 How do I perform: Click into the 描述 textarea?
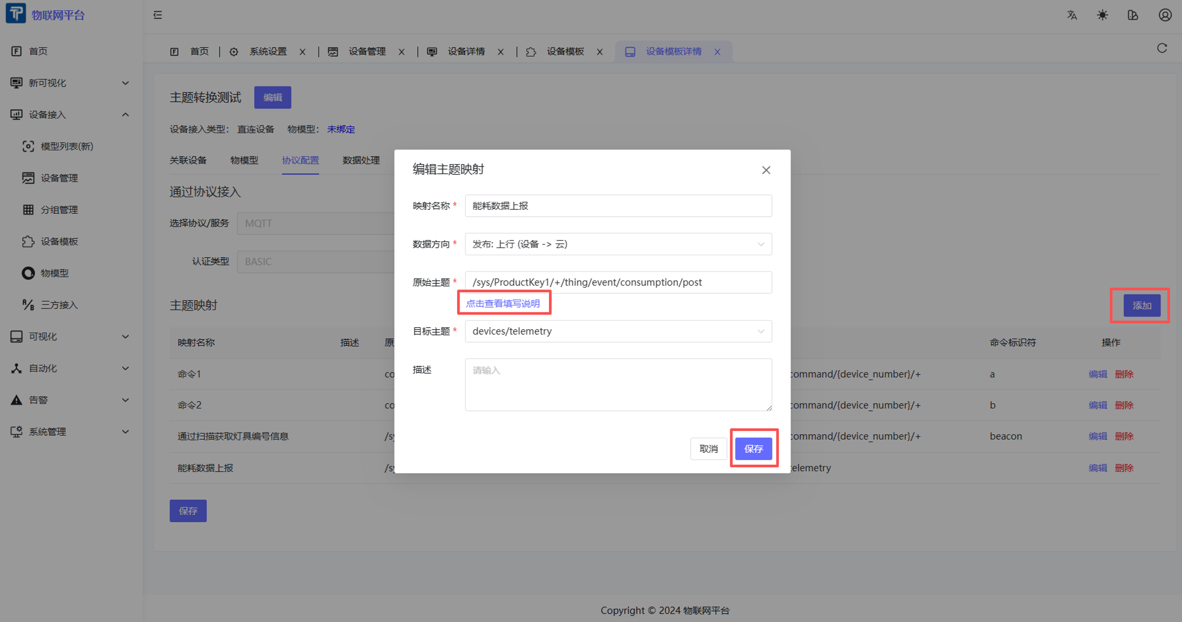(x=617, y=384)
